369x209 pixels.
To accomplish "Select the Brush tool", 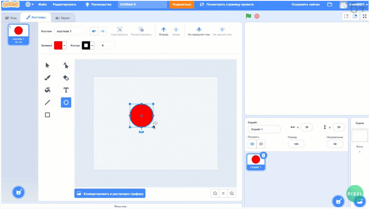I will 47,78.
